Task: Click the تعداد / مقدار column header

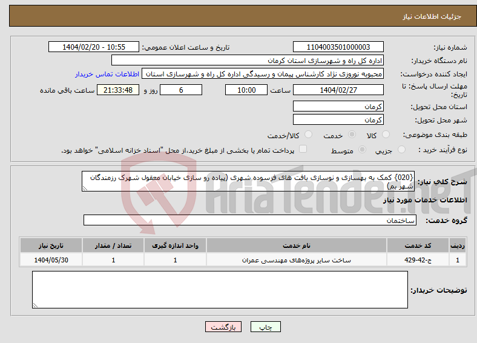Action: [x=113, y=245]
